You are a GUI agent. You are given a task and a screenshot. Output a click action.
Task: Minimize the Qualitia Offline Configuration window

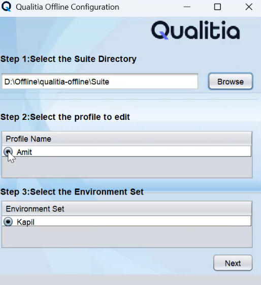pos(187,7)
